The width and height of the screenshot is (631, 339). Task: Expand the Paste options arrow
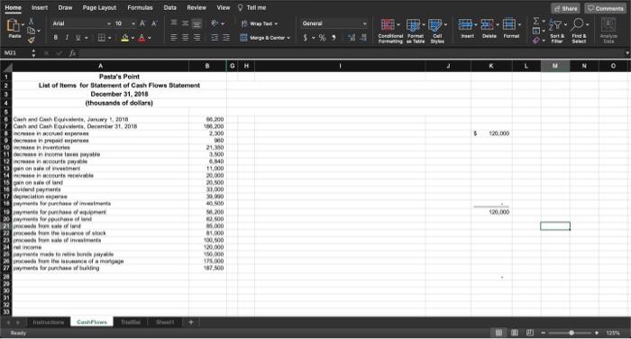pos(23,25)
